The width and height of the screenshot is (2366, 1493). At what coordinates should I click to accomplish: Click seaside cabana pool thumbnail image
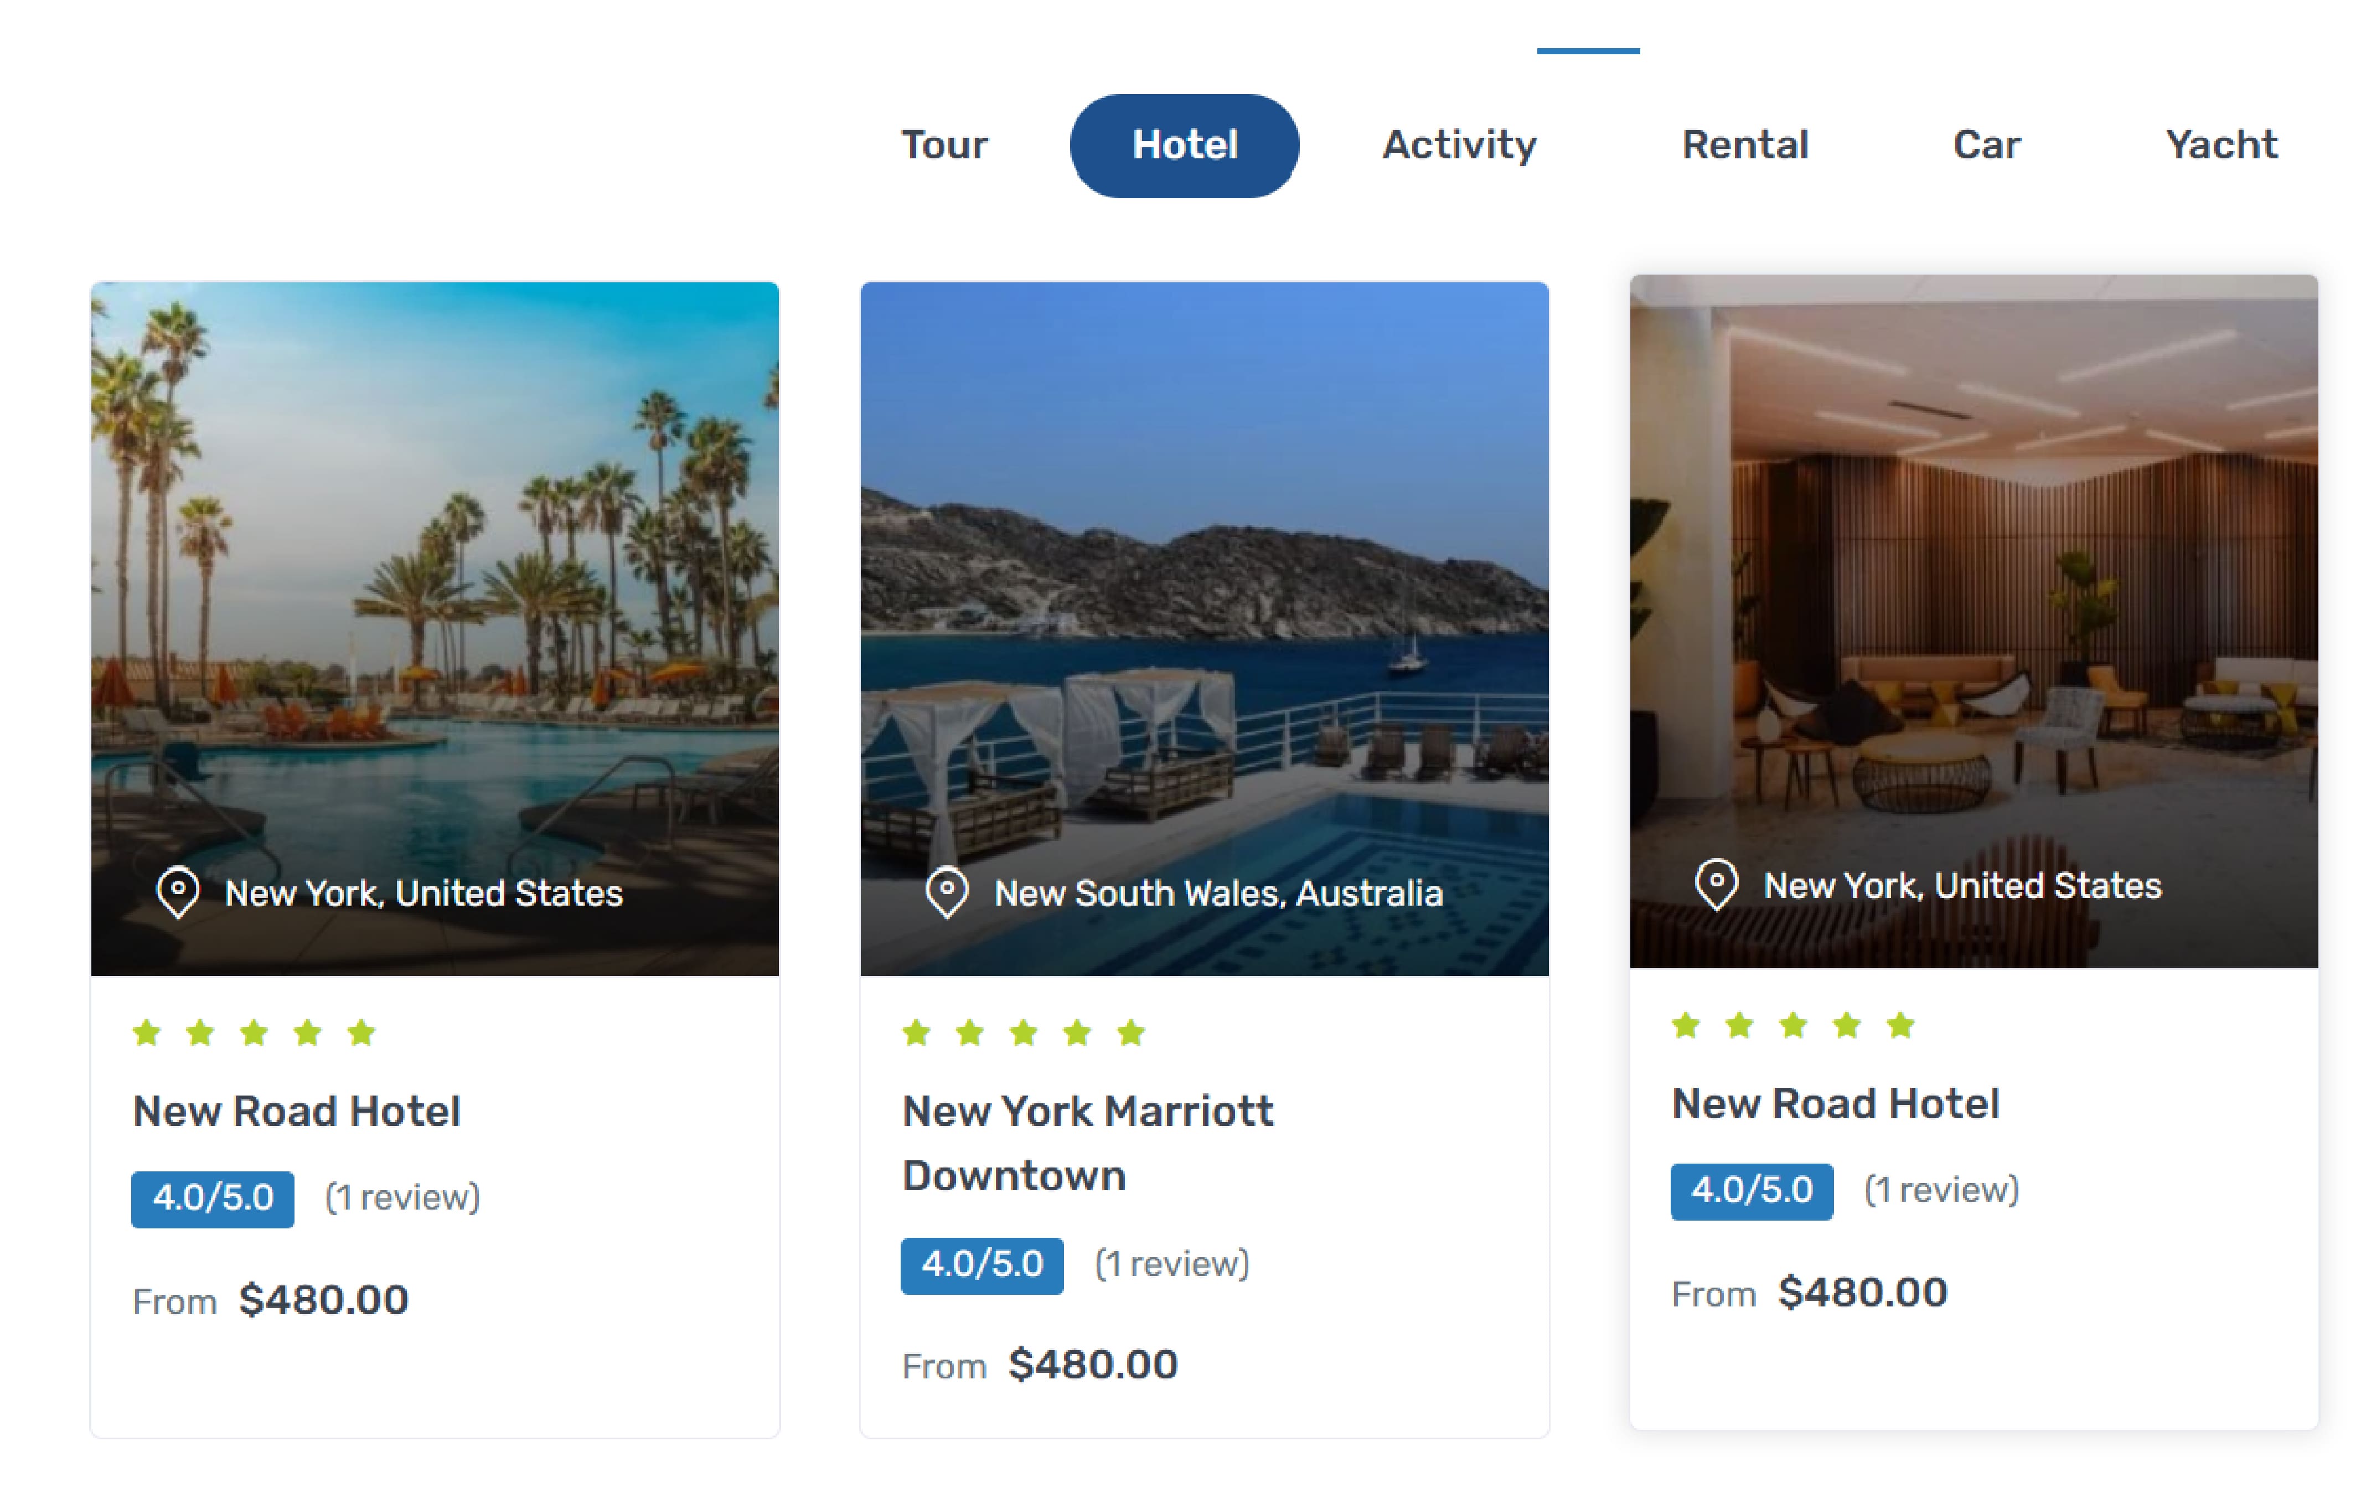[1203, 590]
